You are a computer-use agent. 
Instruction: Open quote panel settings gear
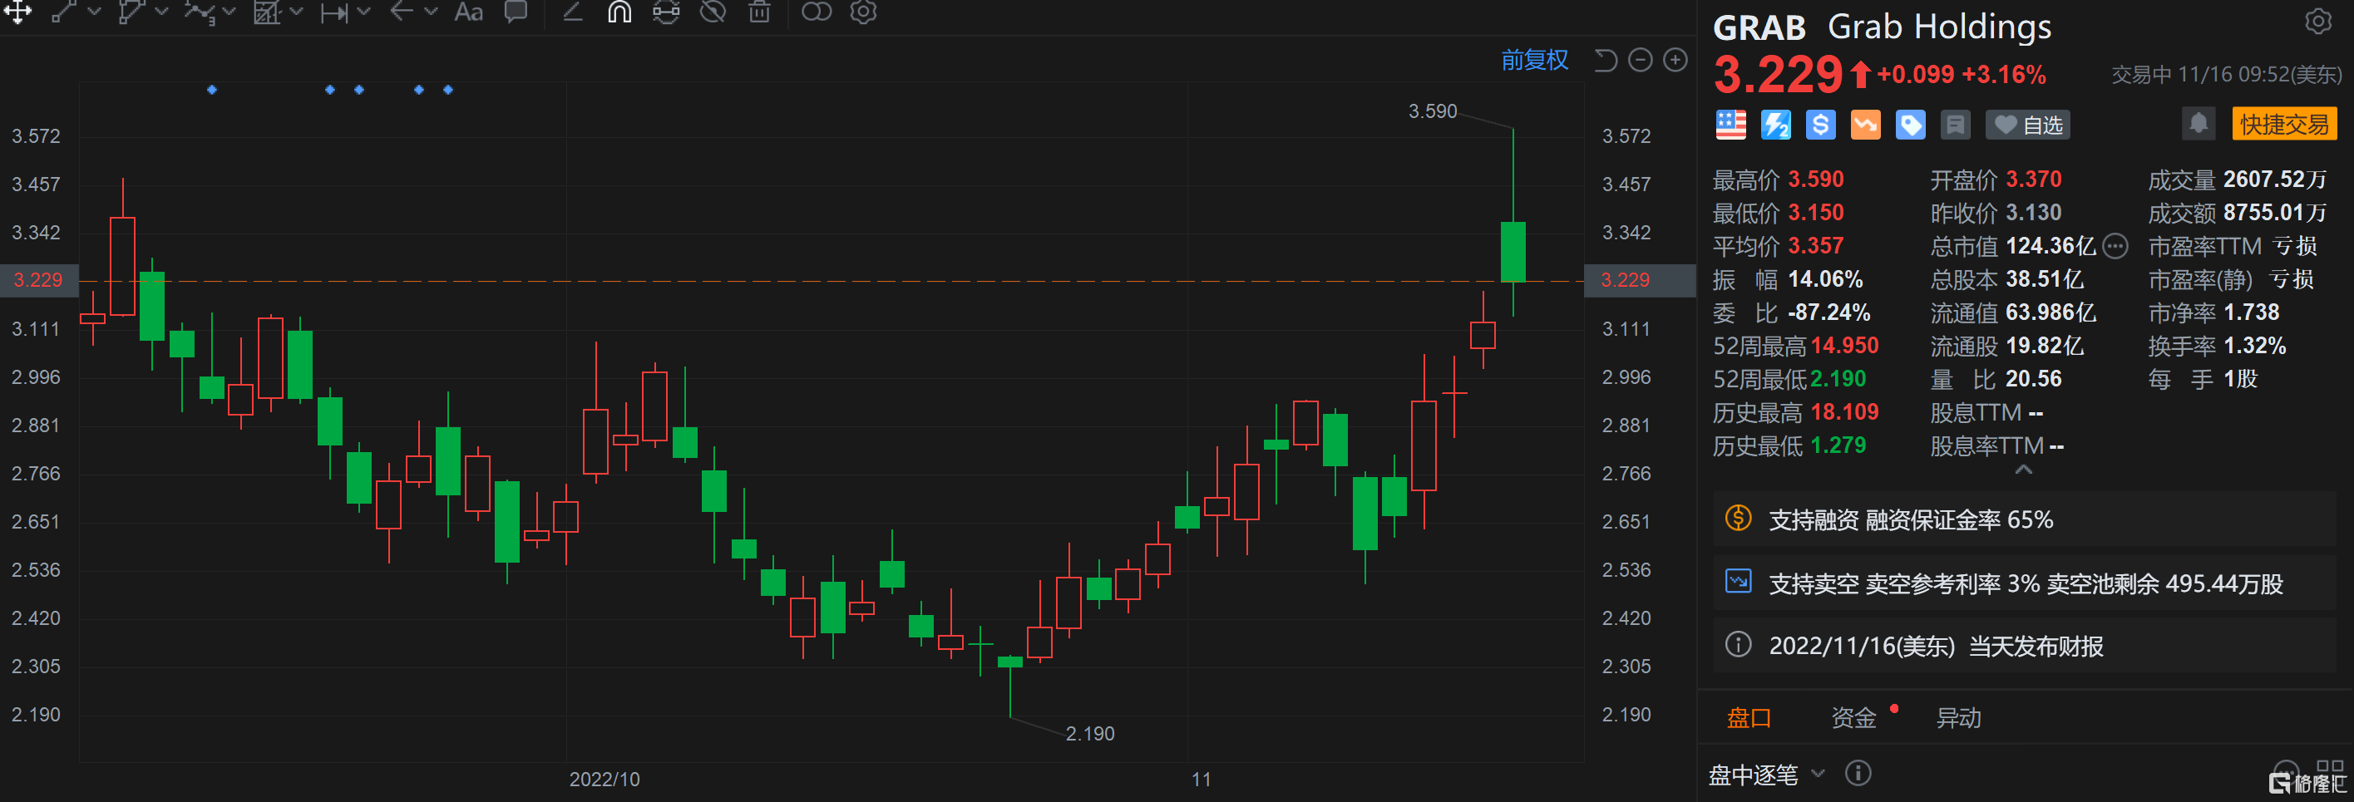pos(2318,21)
